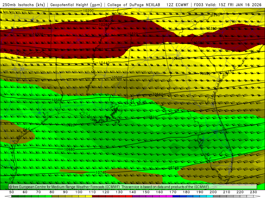Click the 90 kt color scale label

point(65,192)
